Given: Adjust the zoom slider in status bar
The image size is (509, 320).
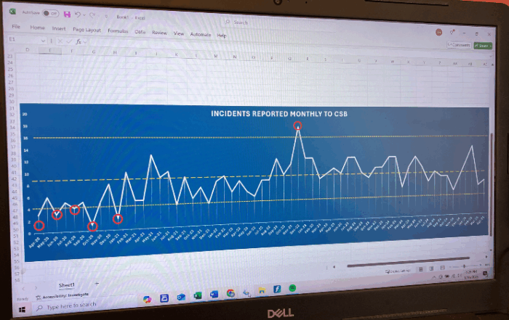Looking at the screenshot, I should click(x=464, y=266).
